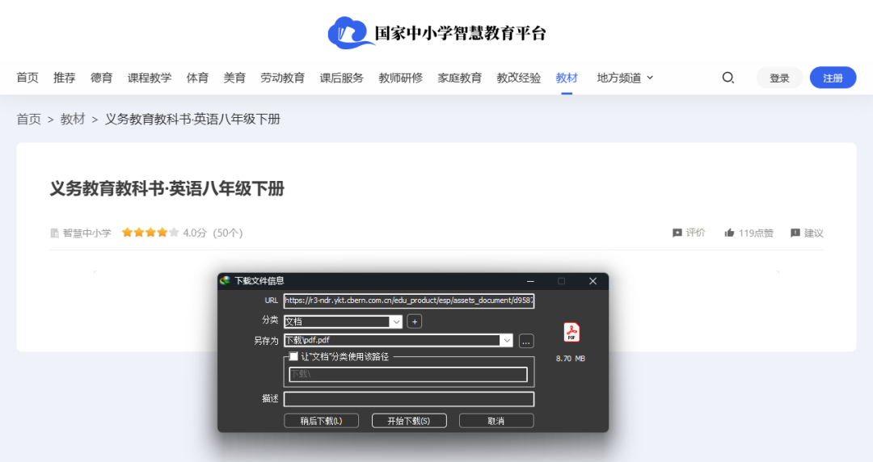Screen dimensions: 873x462
Task: Click the PDF file type icon
Action: 571,332
